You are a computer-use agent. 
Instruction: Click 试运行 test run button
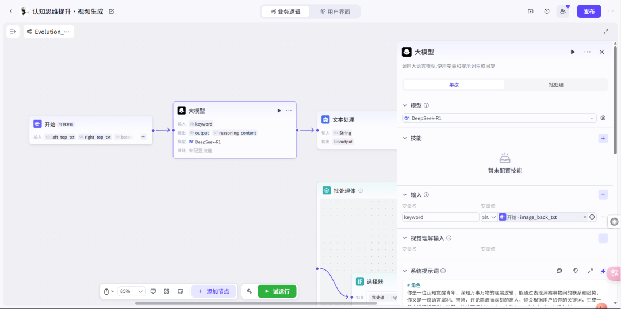(x=277, y=291)
